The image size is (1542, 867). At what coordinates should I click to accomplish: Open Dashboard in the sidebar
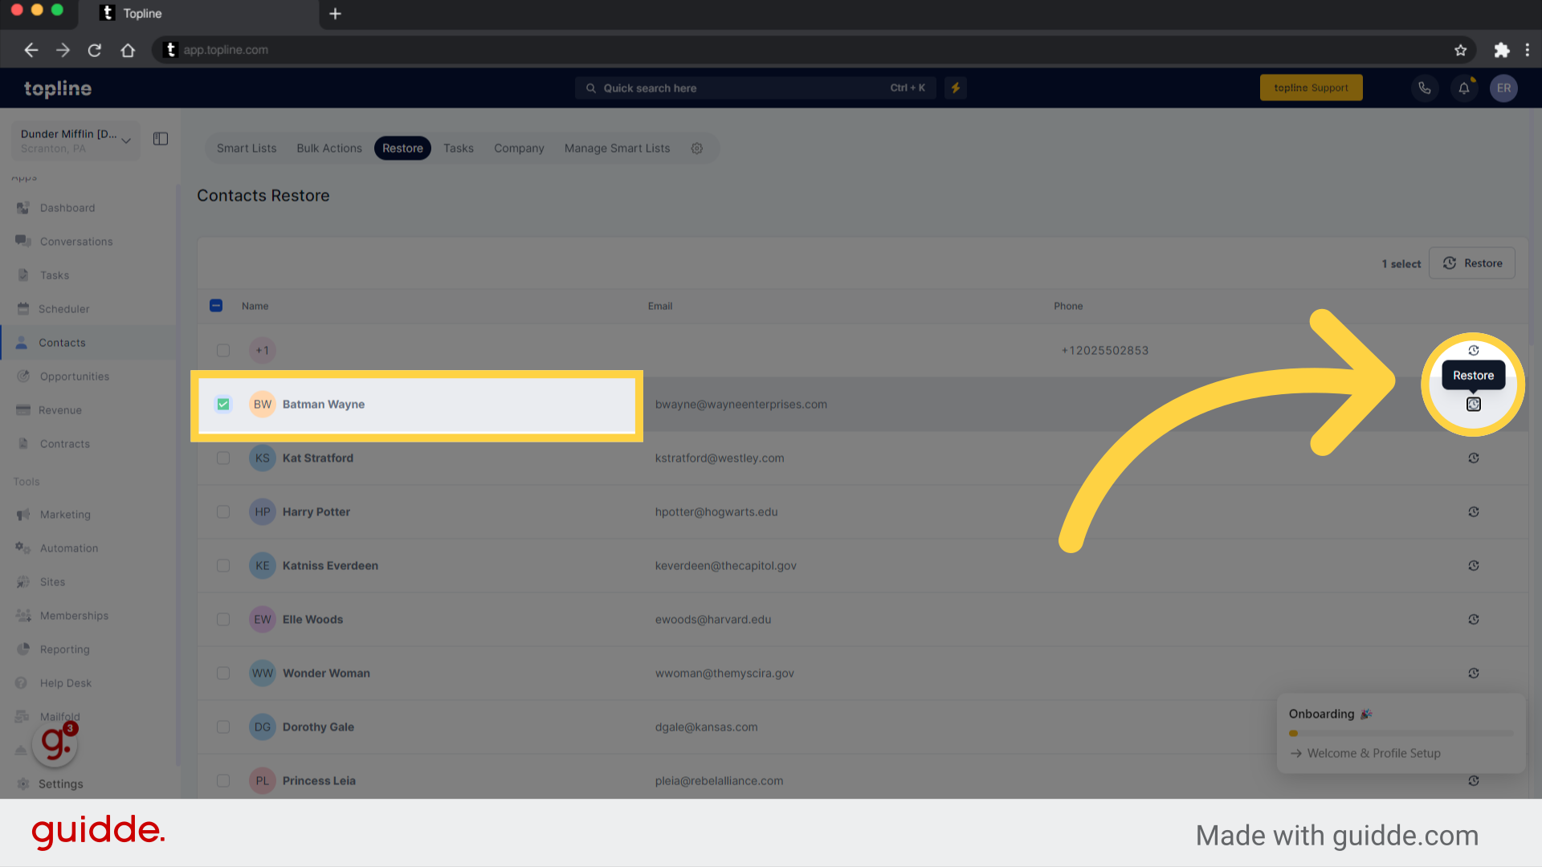point(67,208)
